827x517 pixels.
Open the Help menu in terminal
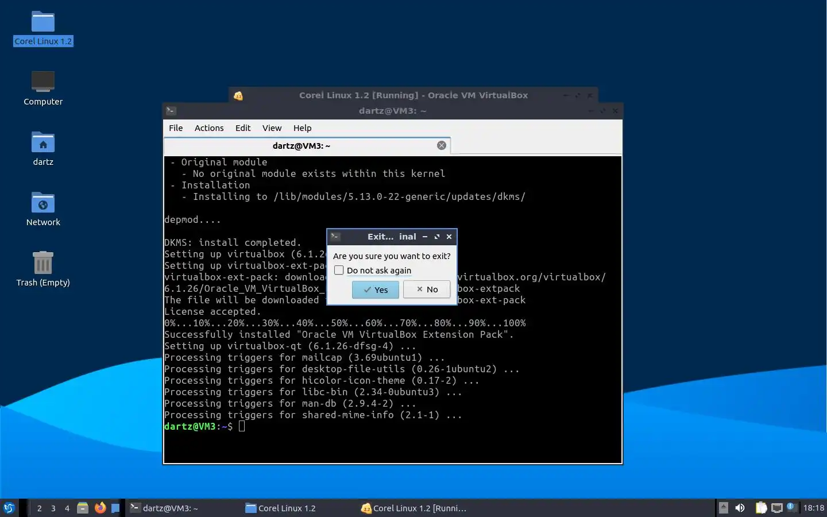tap(302, 128)
